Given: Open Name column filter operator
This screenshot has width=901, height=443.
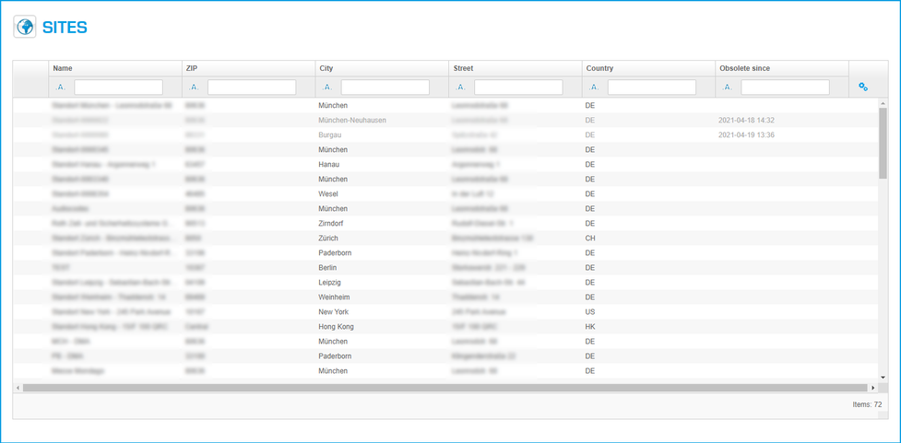Looking at the screenshot, I should click(x=61, y=87).
